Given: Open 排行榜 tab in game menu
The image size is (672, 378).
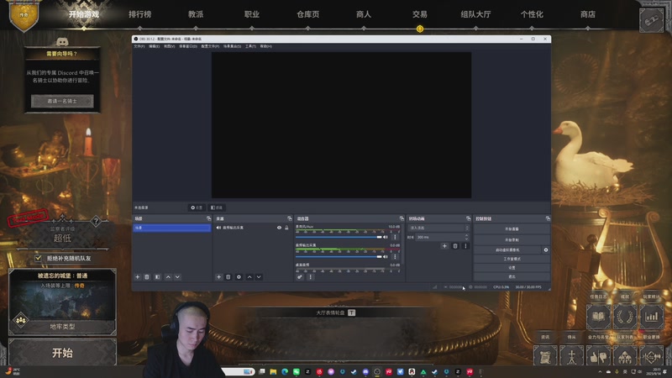Looking at the screenshot, I should [139, 14].
